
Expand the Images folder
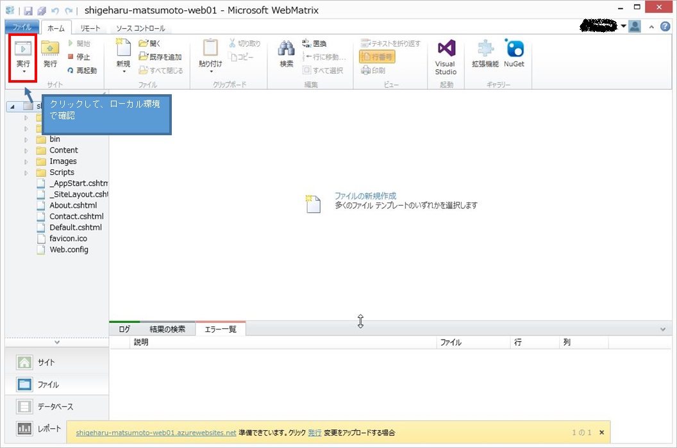(26, 162)
